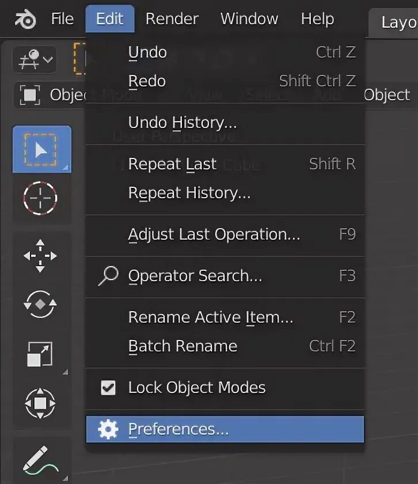Select the Cursor tool
The width and height of the screenshot is (418, 484).
pyautogui.click(x=40, y=198)
